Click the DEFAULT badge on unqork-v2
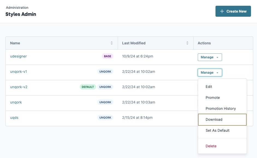This screenshot has height=158, width=257. tap(88, 87)
